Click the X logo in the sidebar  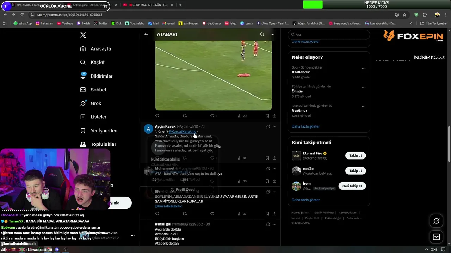pyautogui.click(x=83, y=35)
